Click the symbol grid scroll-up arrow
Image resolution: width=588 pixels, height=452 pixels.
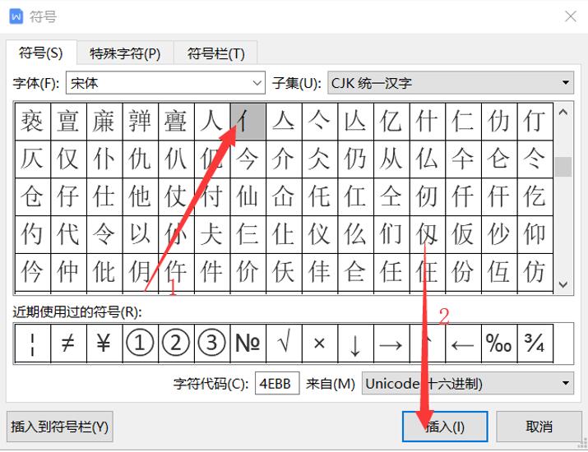click(563, 112)
